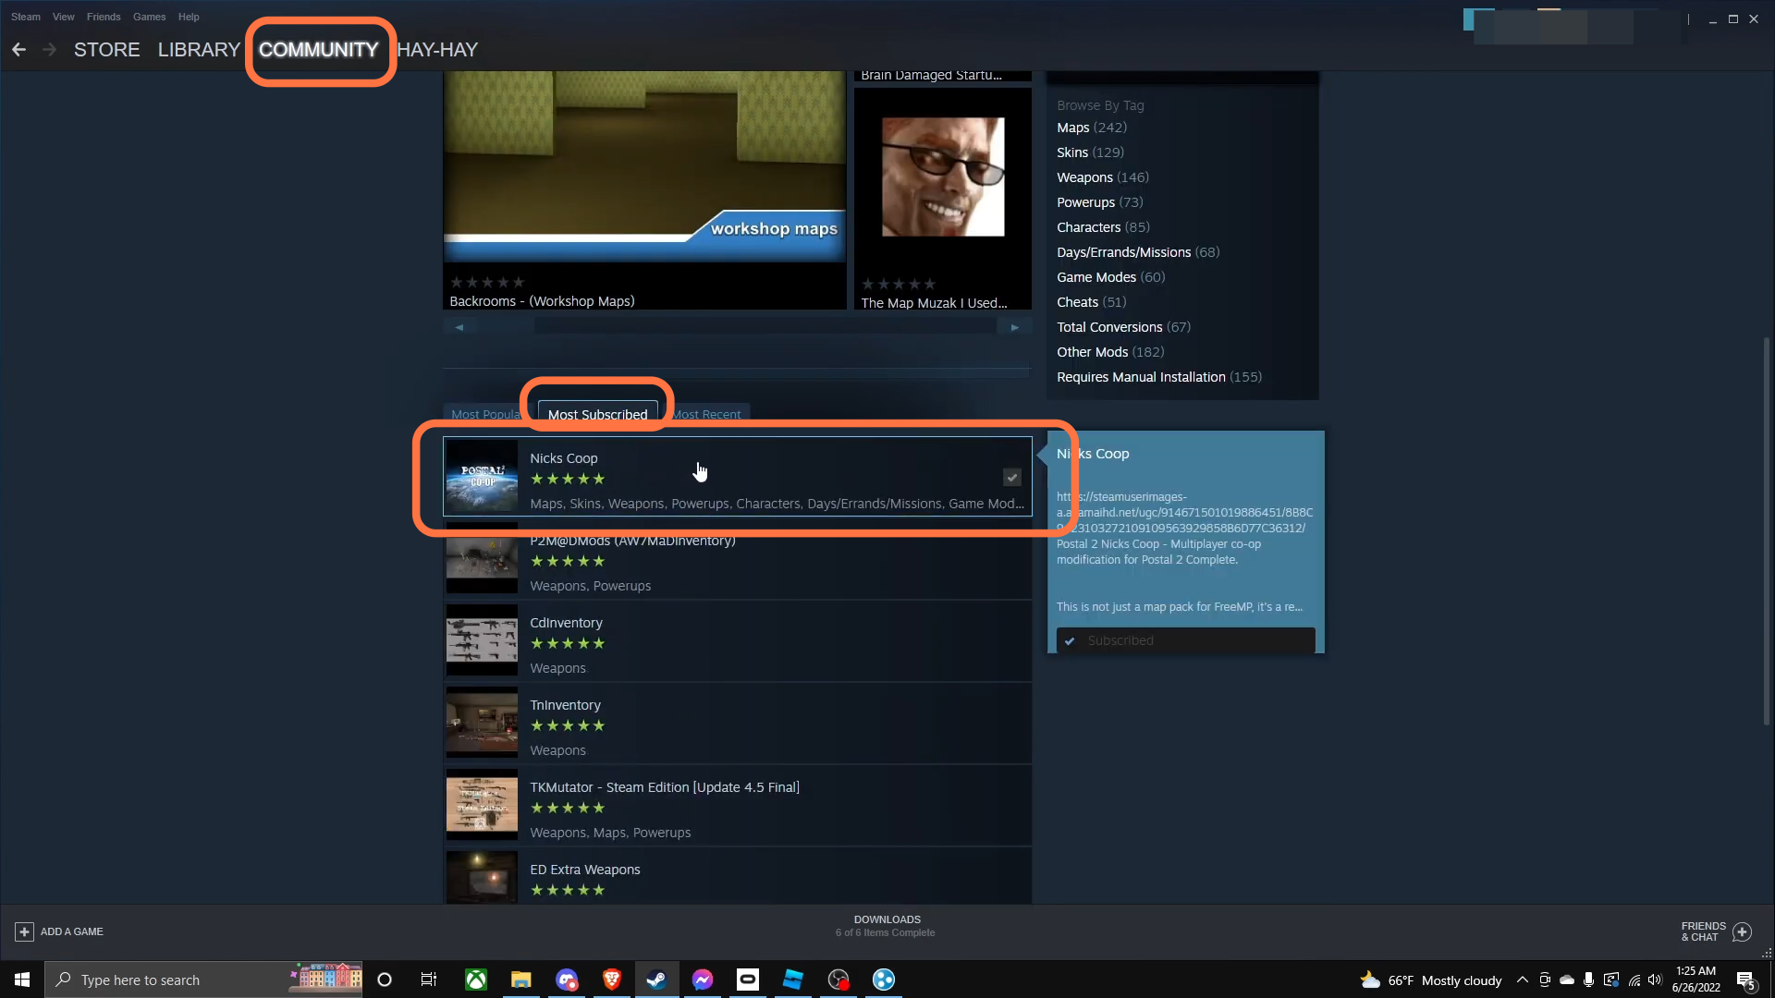Viewport: 1775px width, 998px height.
Task: Click the Backrooms workshop maps thumbnail
Action: [644, 166]
